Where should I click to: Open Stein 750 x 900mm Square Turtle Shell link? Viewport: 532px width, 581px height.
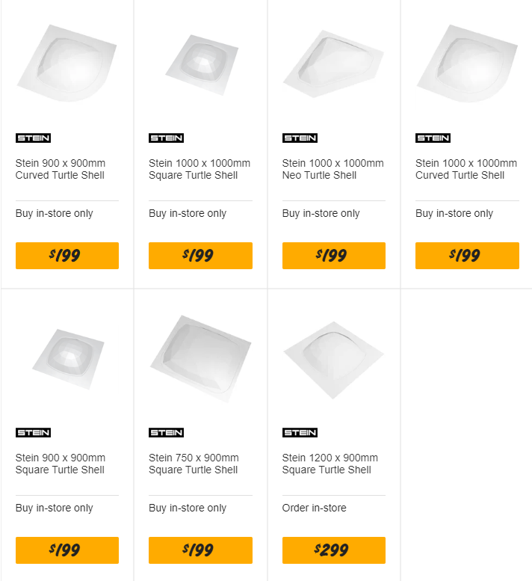(194, 464)
